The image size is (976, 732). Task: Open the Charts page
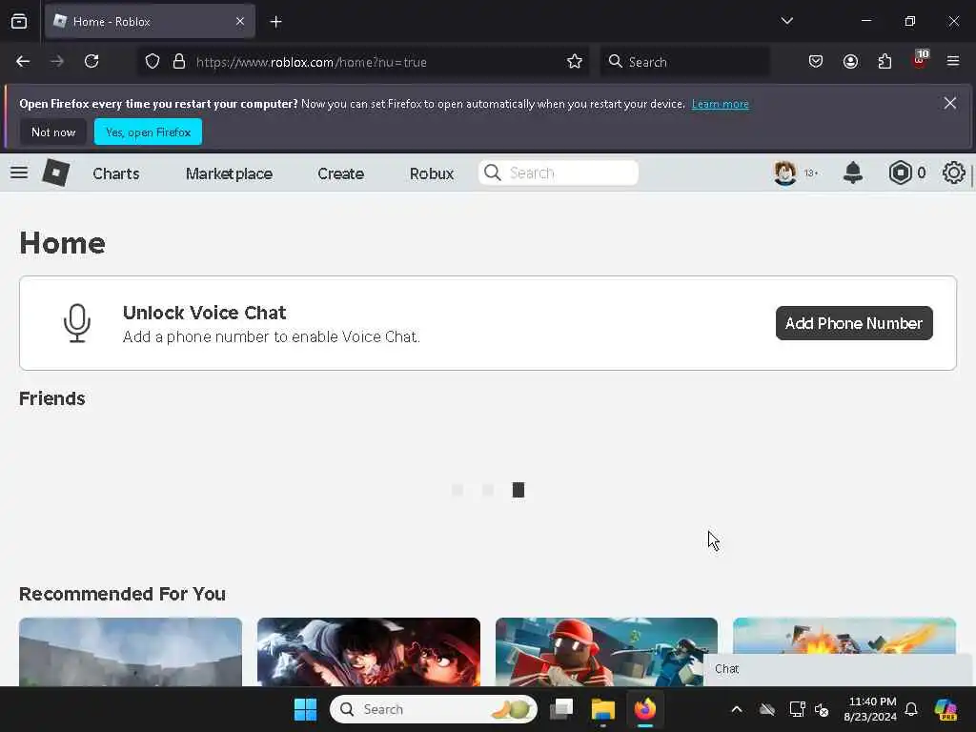tap(115, 173)
